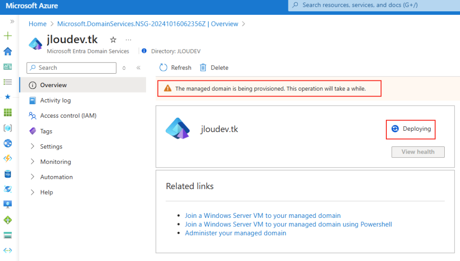The height and width of the screenshot is (261, 460).
Task: Click the jloudev.tk card domain icon
Action: (x=178, y=128)
